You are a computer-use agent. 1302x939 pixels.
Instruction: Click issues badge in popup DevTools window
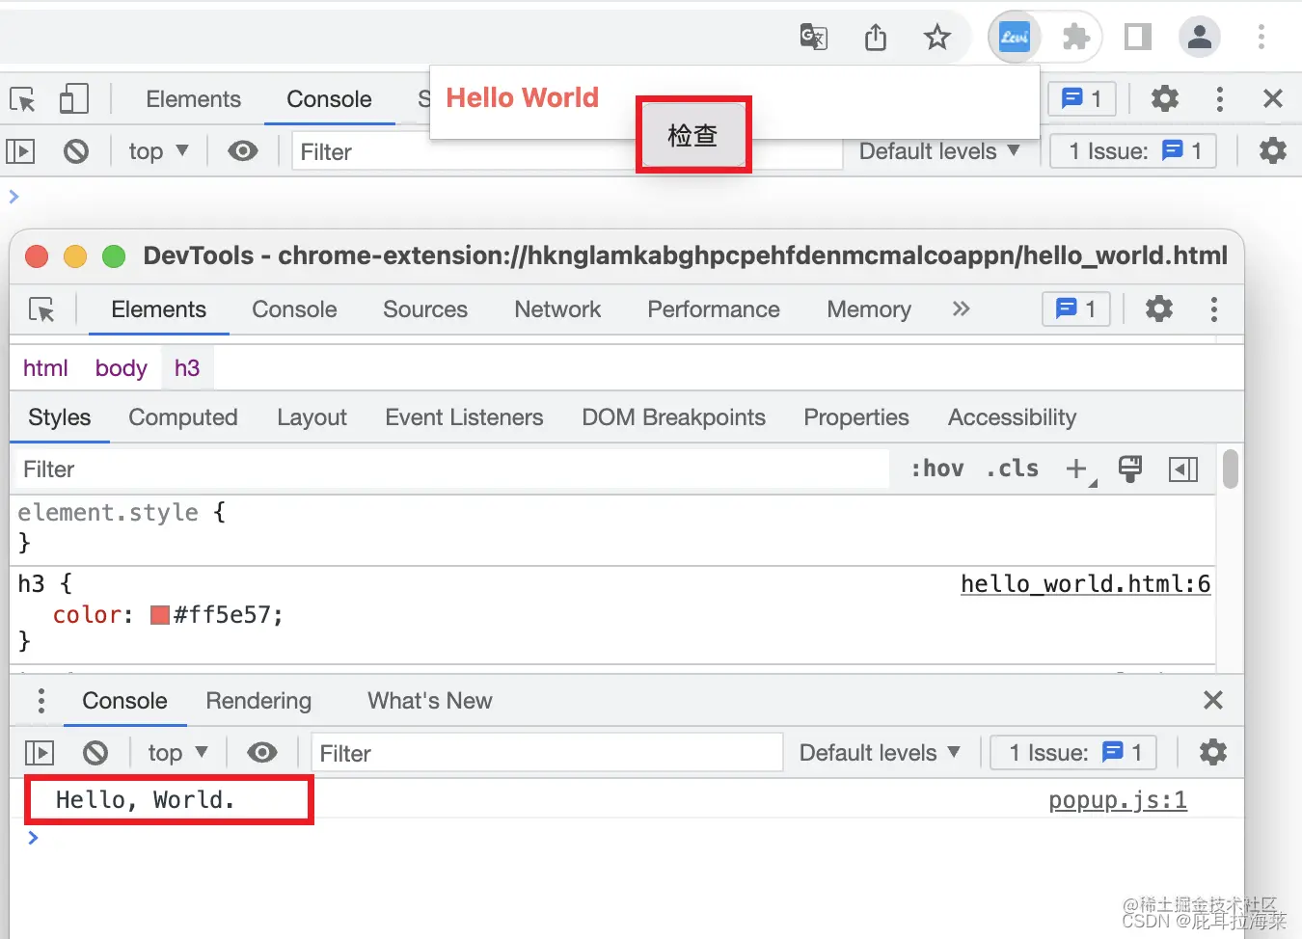(1076, 309)
